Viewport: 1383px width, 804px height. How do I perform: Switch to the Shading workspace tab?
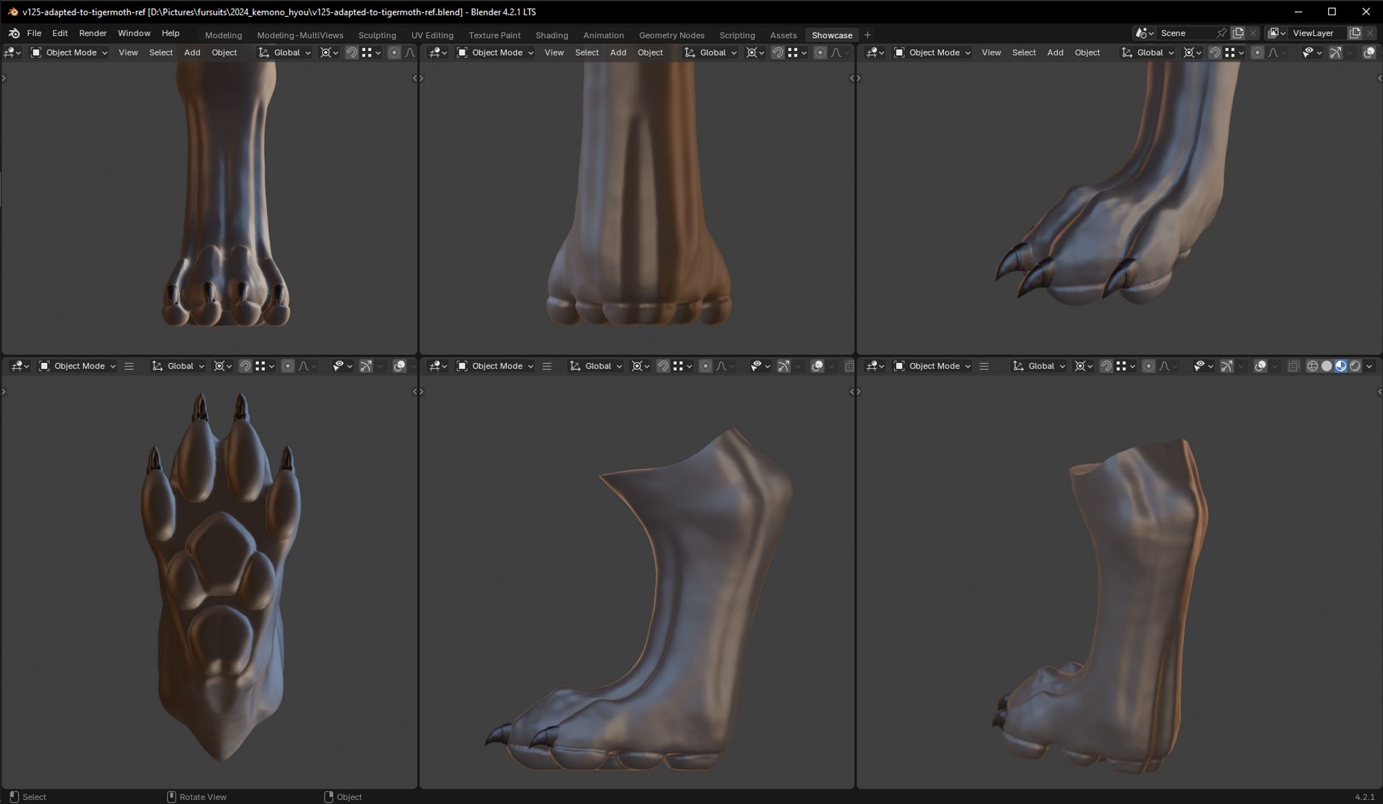[552, 35]
